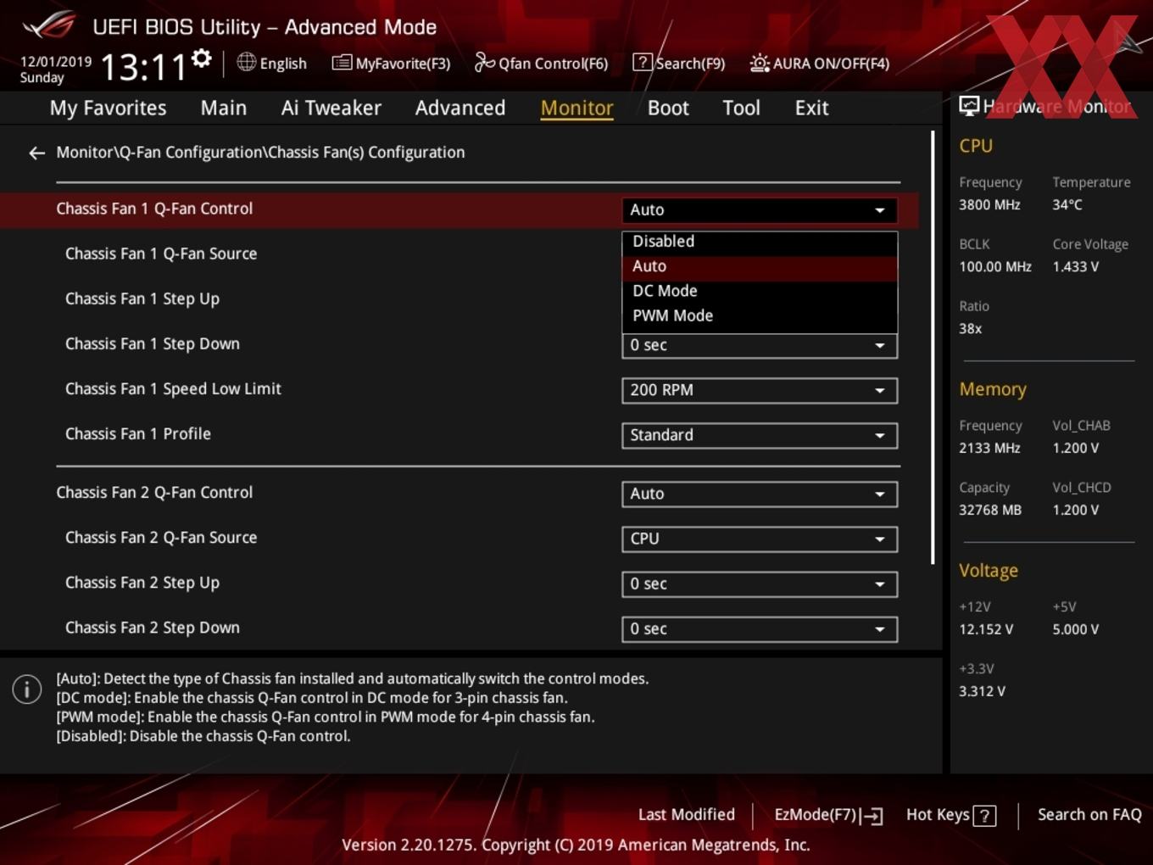The image size is (1153, 865).
Task: Open the Advanced tab
Action: click(x=460, y=109)
